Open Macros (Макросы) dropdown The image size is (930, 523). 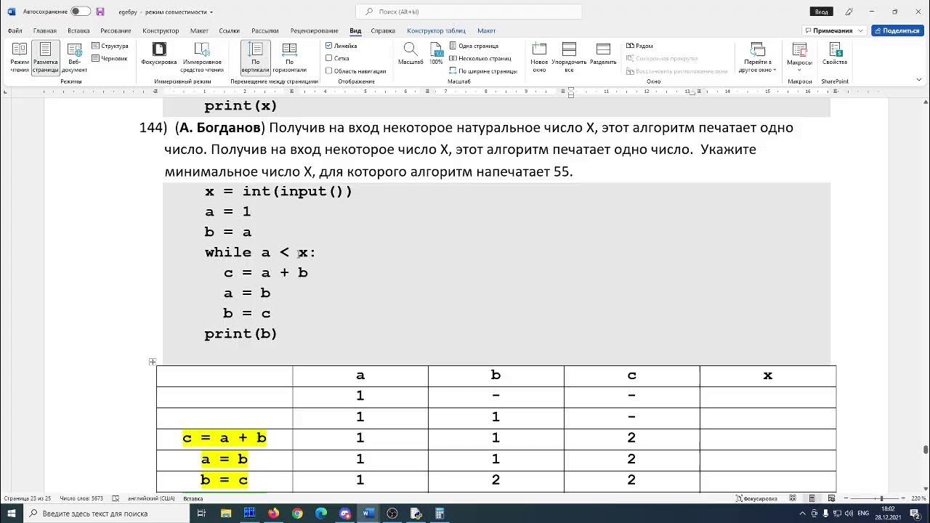tap(799, 57)
